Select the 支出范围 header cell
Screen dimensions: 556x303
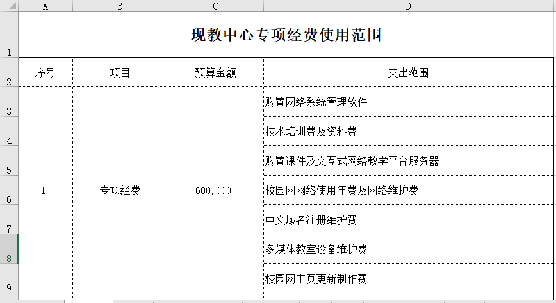click(409, 72)
